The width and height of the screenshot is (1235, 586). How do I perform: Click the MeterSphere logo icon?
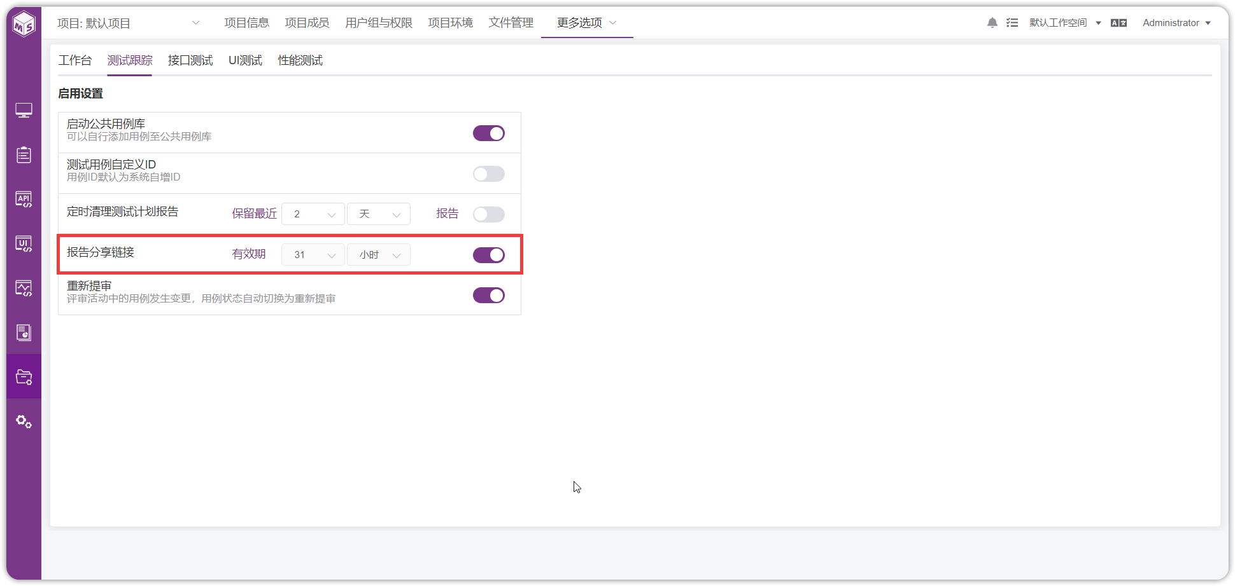(24, 25)
